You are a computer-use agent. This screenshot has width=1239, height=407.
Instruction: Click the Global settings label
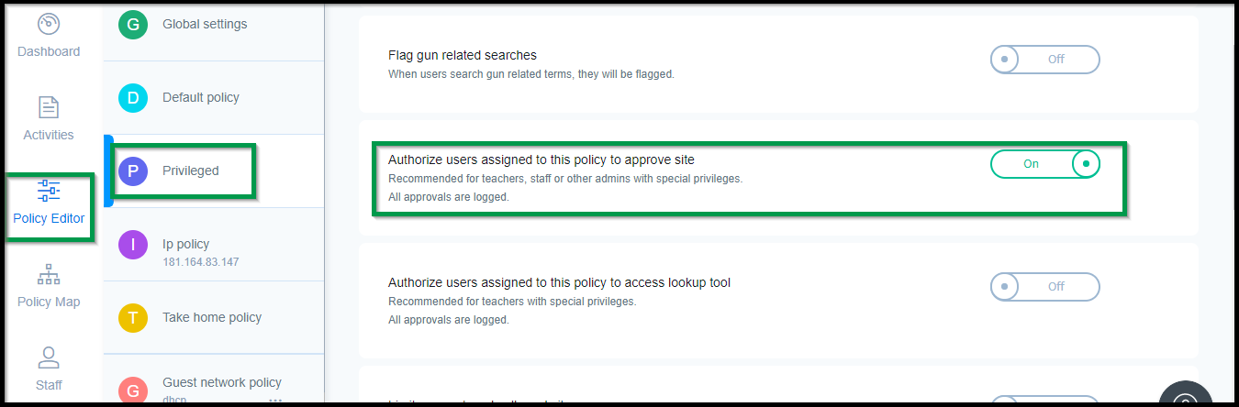(x=205, y=24)
